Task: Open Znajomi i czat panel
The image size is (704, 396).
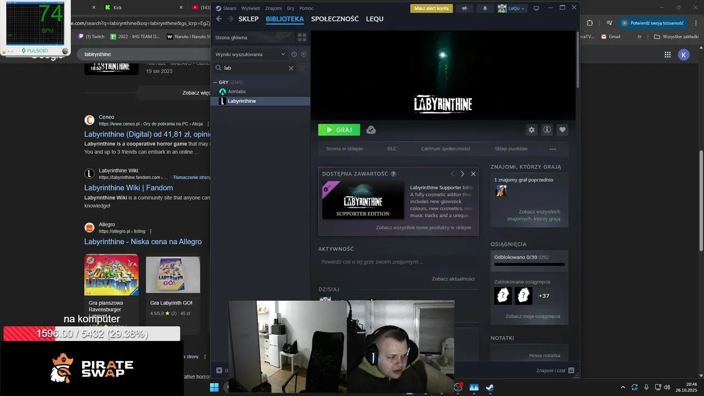Action: click(555, 371)
